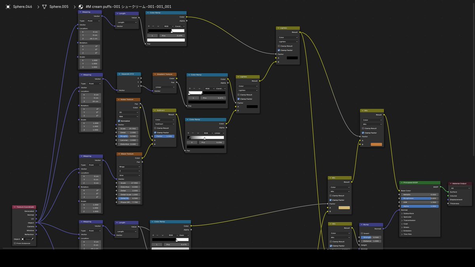Click the Metallic 0.000 field in Principled BSDF

[x=420, y=195]
